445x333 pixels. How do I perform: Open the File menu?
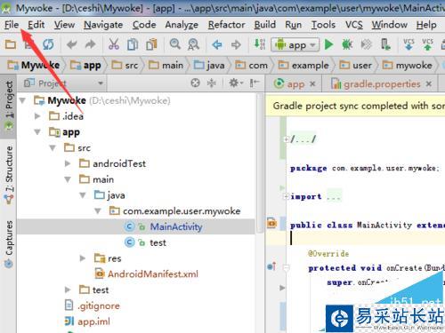(x=12, y=25)
